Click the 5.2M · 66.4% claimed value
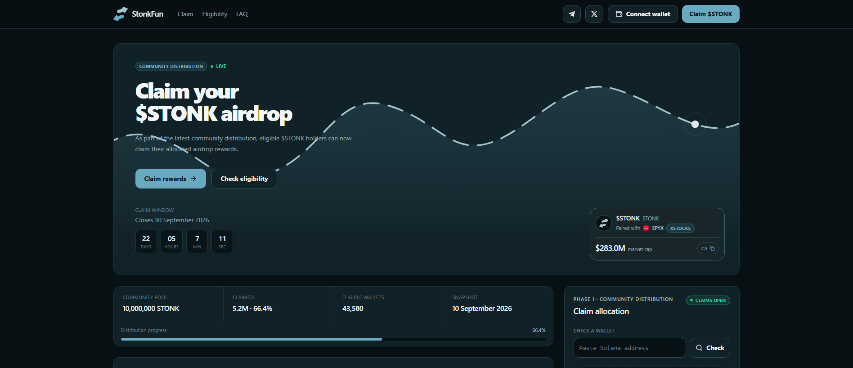853x368 pixels. point(252,309)
